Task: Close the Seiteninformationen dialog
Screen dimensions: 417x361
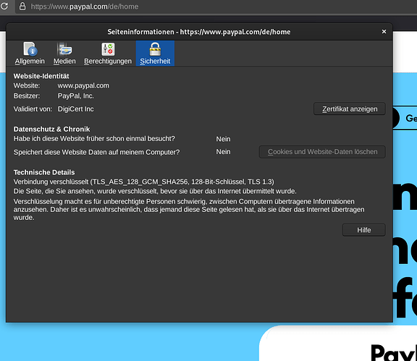Action: (x=384, y=32)
